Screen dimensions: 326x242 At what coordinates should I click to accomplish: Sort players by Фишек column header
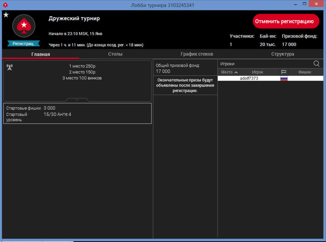[x=305, y=72]
